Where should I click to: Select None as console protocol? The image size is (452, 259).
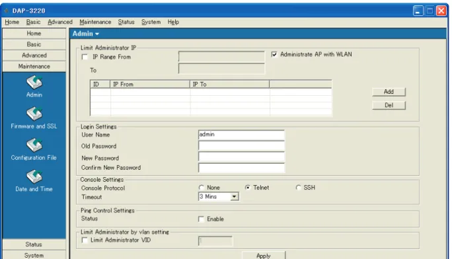pyautogui.click(x=201, y=188)
